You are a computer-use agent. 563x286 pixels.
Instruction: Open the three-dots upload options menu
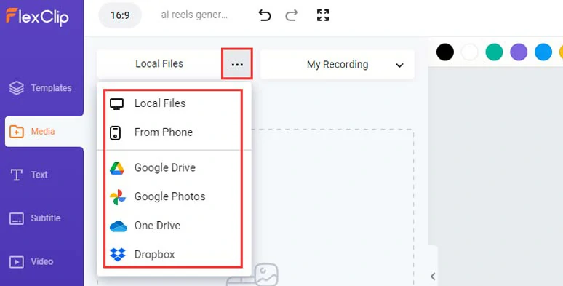point(237,64)
